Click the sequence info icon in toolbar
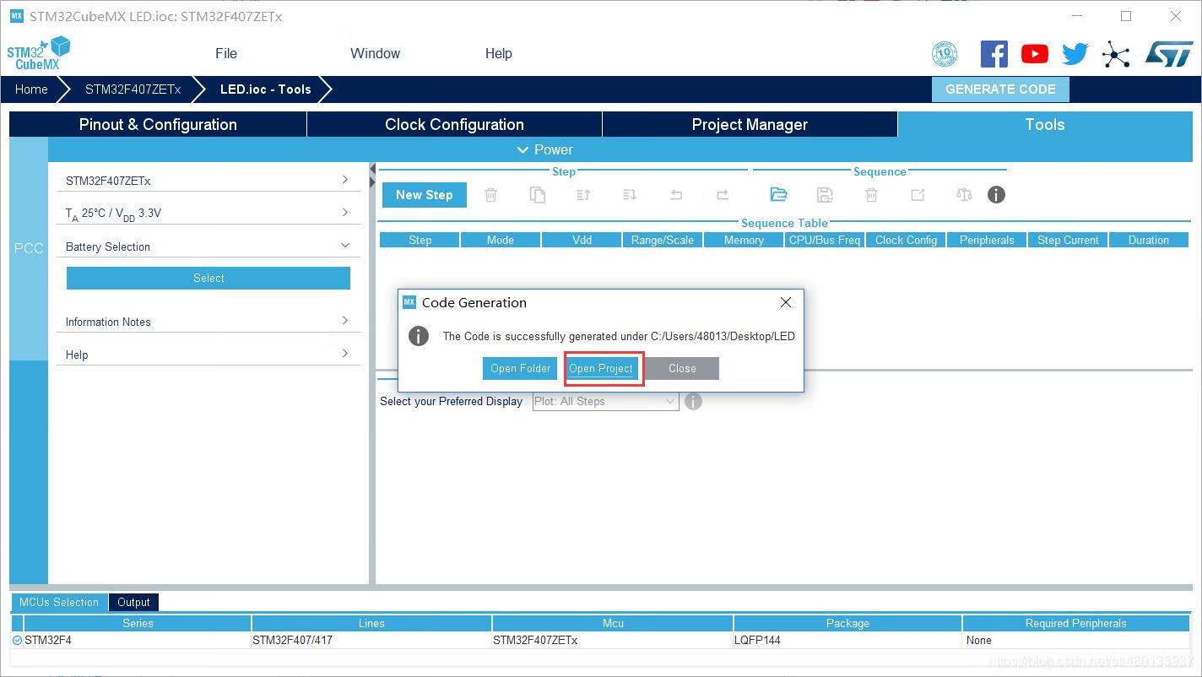The image size is (1202, 677). [996, 195]
